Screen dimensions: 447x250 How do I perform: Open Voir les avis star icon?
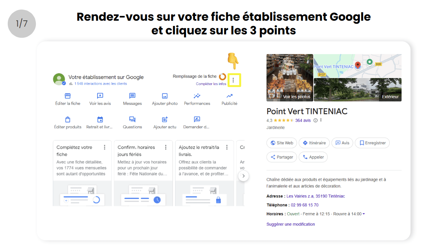(x=100, y=96)
